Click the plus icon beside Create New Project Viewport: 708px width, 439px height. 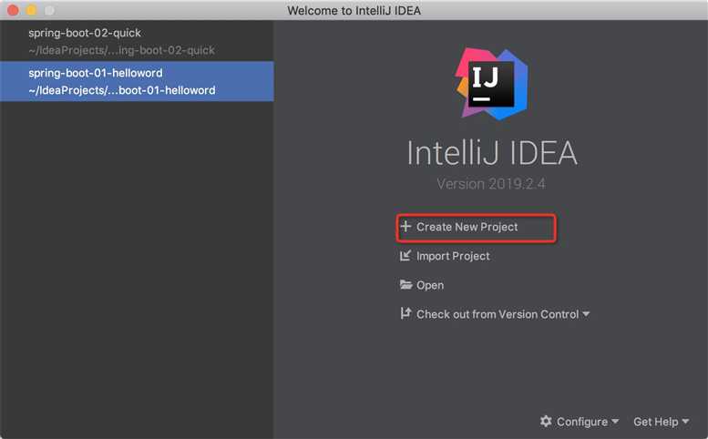point(405,226)
